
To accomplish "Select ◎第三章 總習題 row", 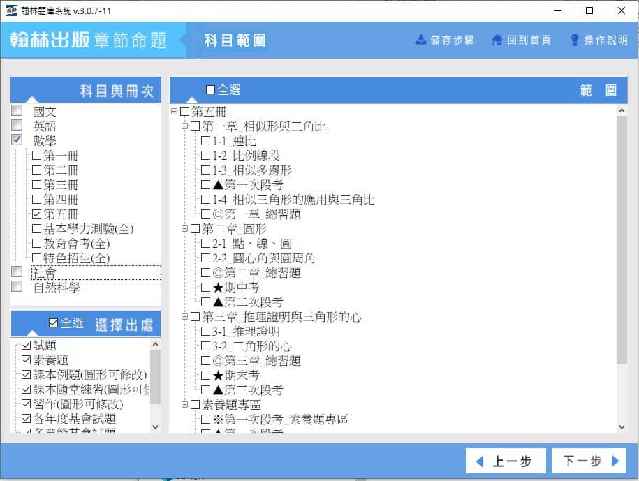I will pos(256,361).
